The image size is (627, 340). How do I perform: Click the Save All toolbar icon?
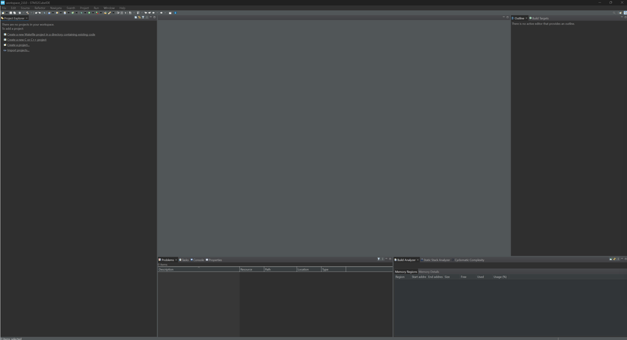tap(14, 13)
